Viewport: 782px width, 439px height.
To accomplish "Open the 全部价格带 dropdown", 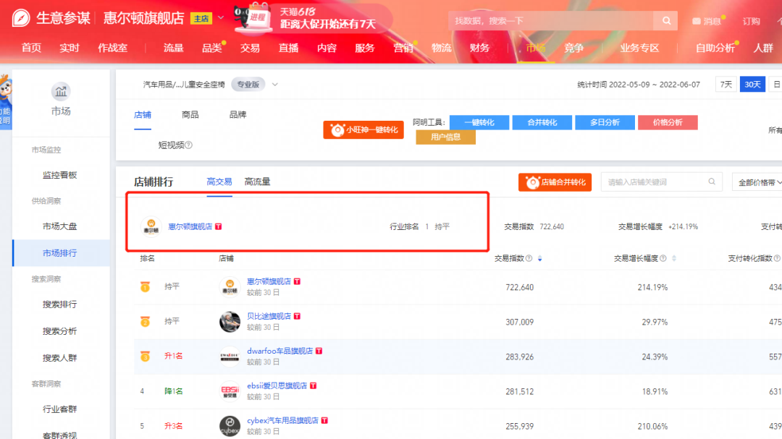I will click(759, 182).
